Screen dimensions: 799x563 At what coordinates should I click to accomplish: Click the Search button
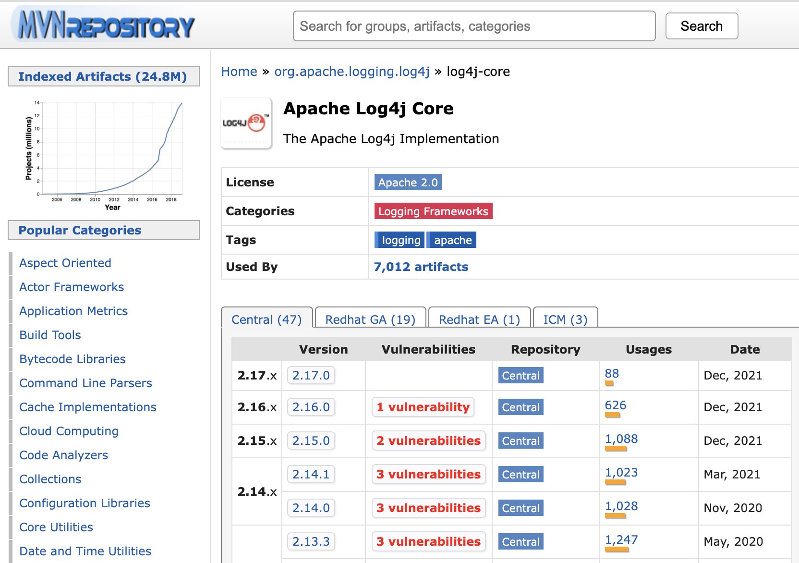[702, 26]
